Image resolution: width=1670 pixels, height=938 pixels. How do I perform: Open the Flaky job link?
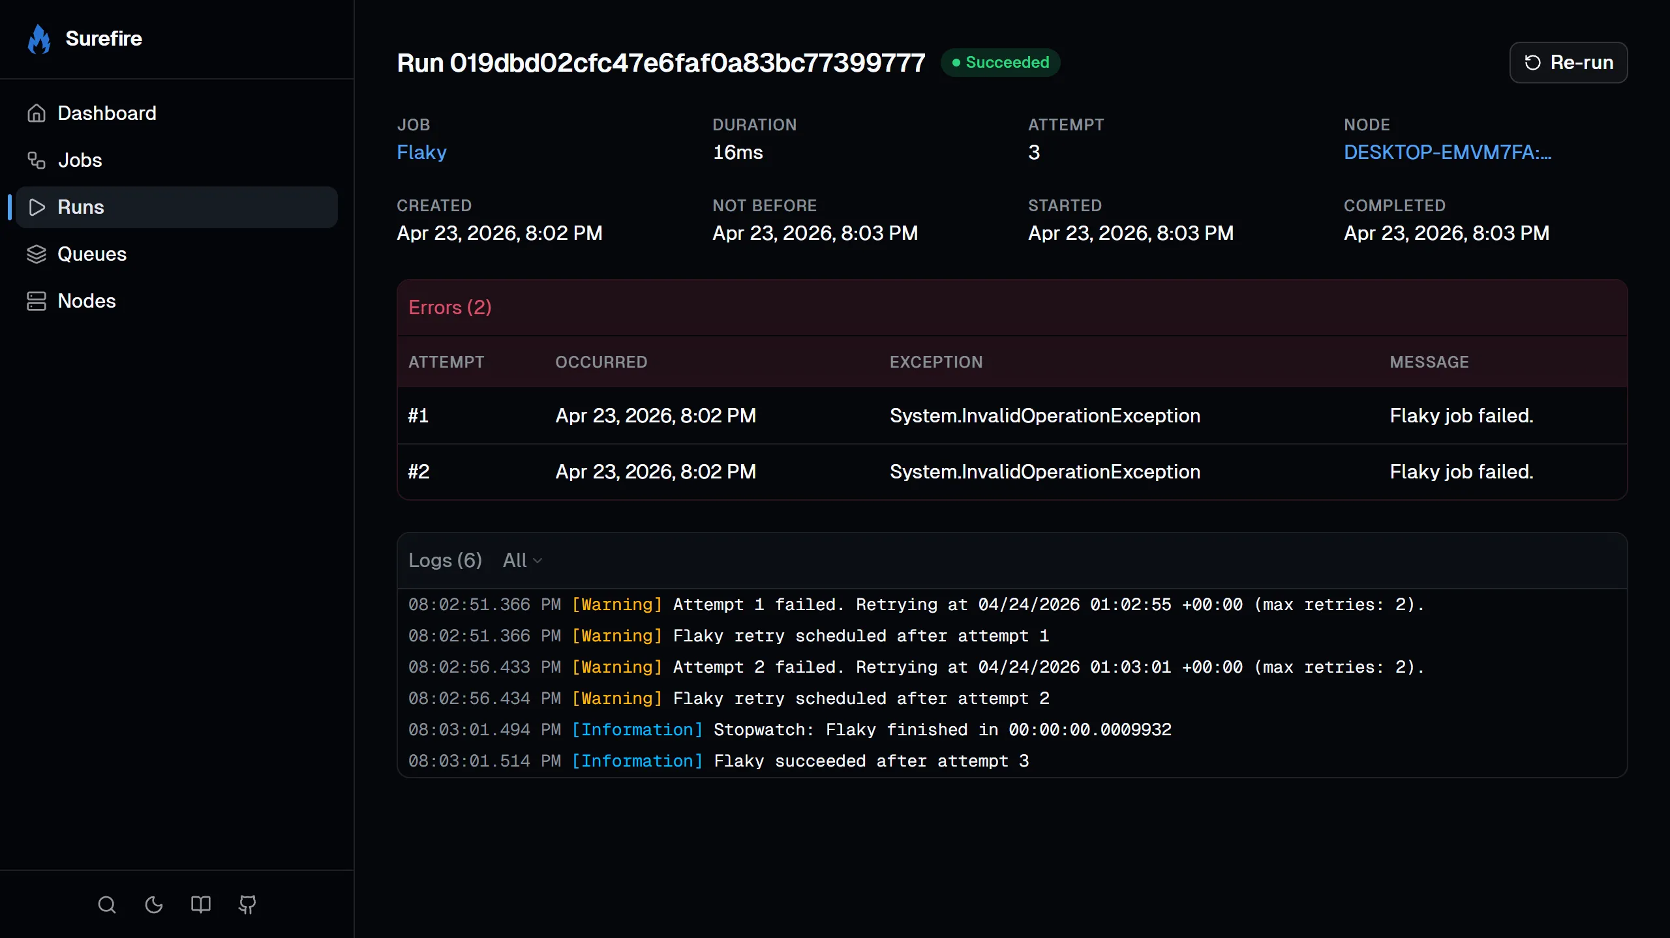[x=421, y=153]
